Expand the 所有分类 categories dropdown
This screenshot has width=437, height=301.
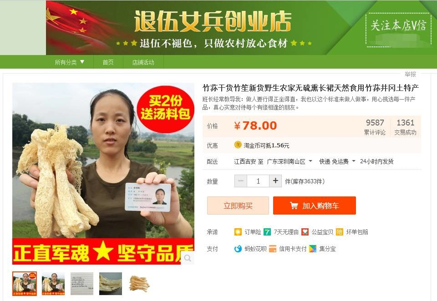tap(69, 62)
